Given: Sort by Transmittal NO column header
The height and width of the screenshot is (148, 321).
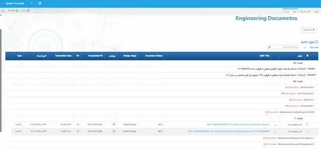Looking at the screenshot, I should pos(95,56).
